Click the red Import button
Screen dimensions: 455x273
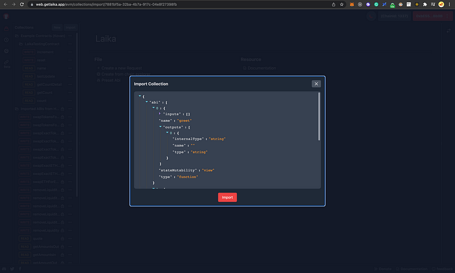coord(227,198)
